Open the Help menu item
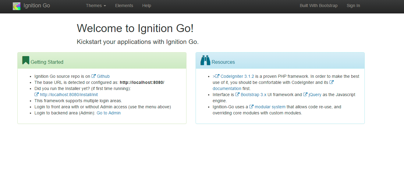The width and height of the screenshot is (404, 187). [147, 5]
